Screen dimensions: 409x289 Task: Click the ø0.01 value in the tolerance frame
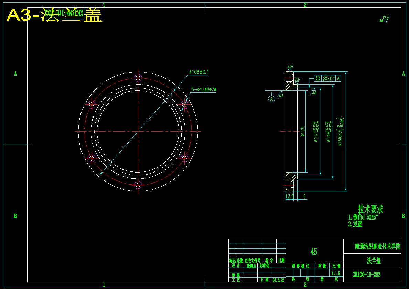[329, 78]
